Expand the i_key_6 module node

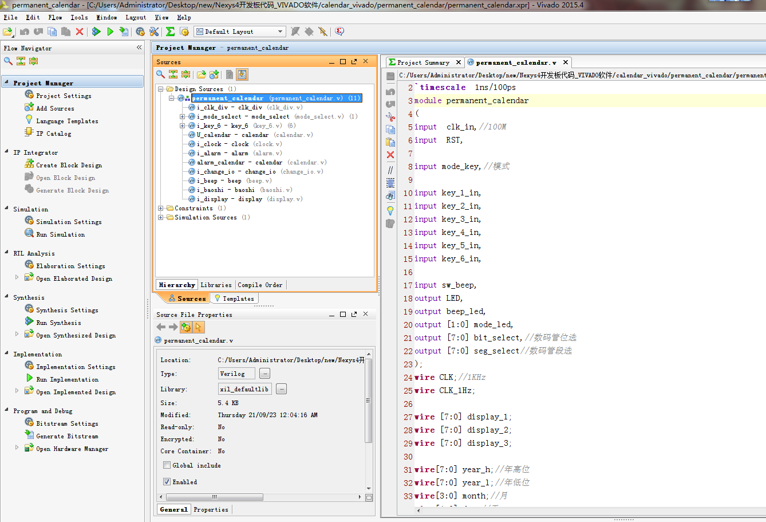183,126
